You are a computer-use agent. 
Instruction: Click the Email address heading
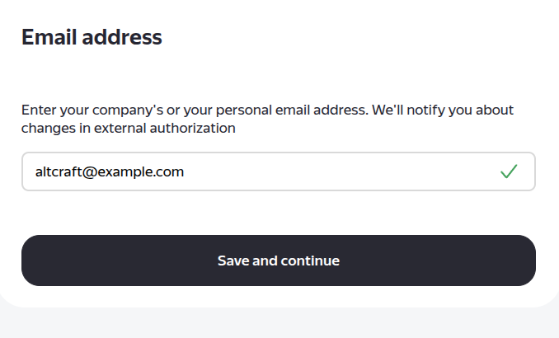tap(92, 37)
